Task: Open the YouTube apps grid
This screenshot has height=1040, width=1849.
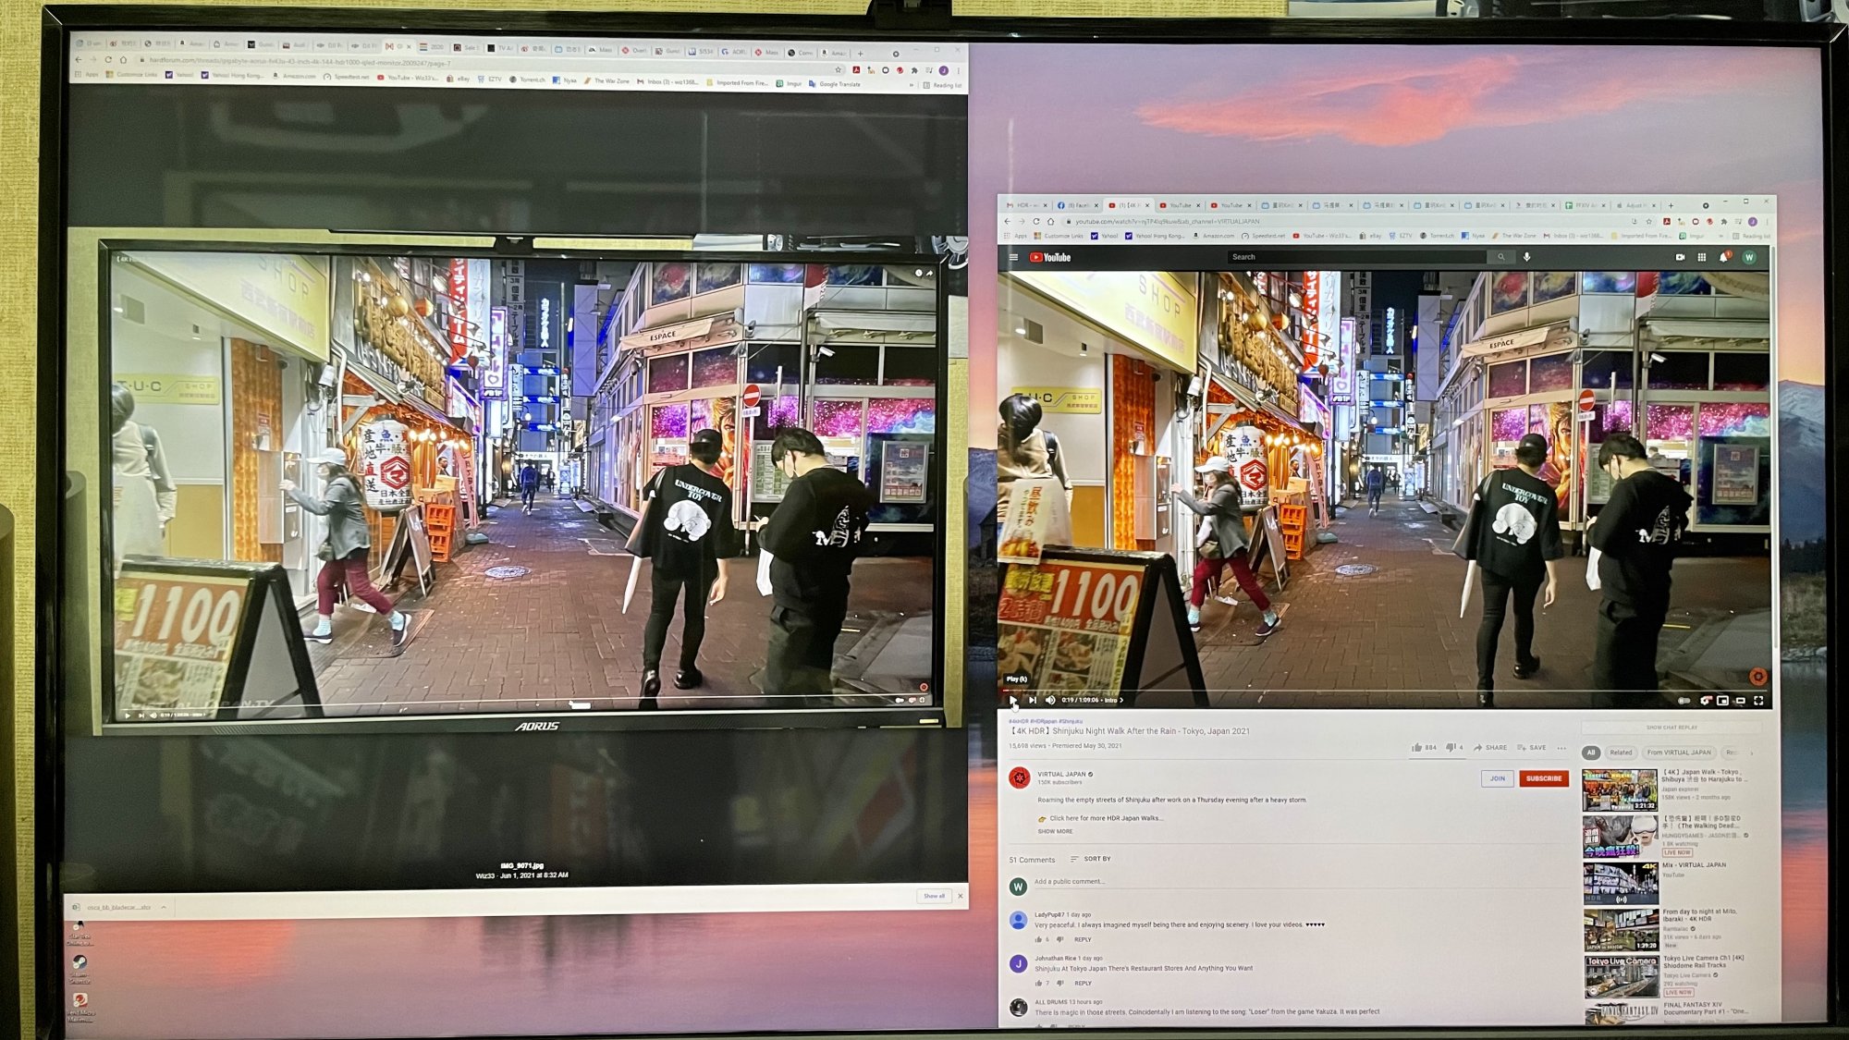Action: tap(1701, 257)
